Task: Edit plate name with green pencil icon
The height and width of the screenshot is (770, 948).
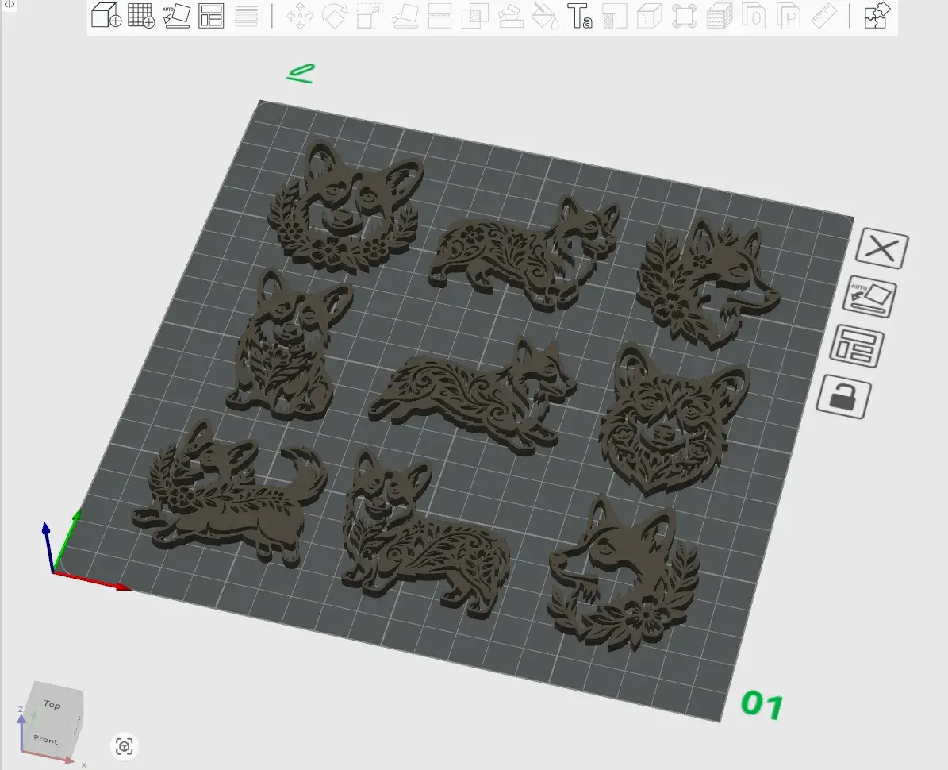Action: click(301, 74)
